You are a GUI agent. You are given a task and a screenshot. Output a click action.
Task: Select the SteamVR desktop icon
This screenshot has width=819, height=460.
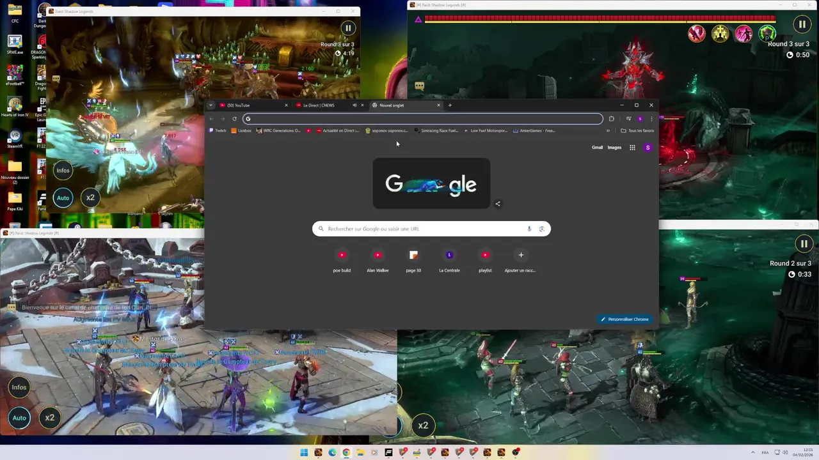click(15, 139)
